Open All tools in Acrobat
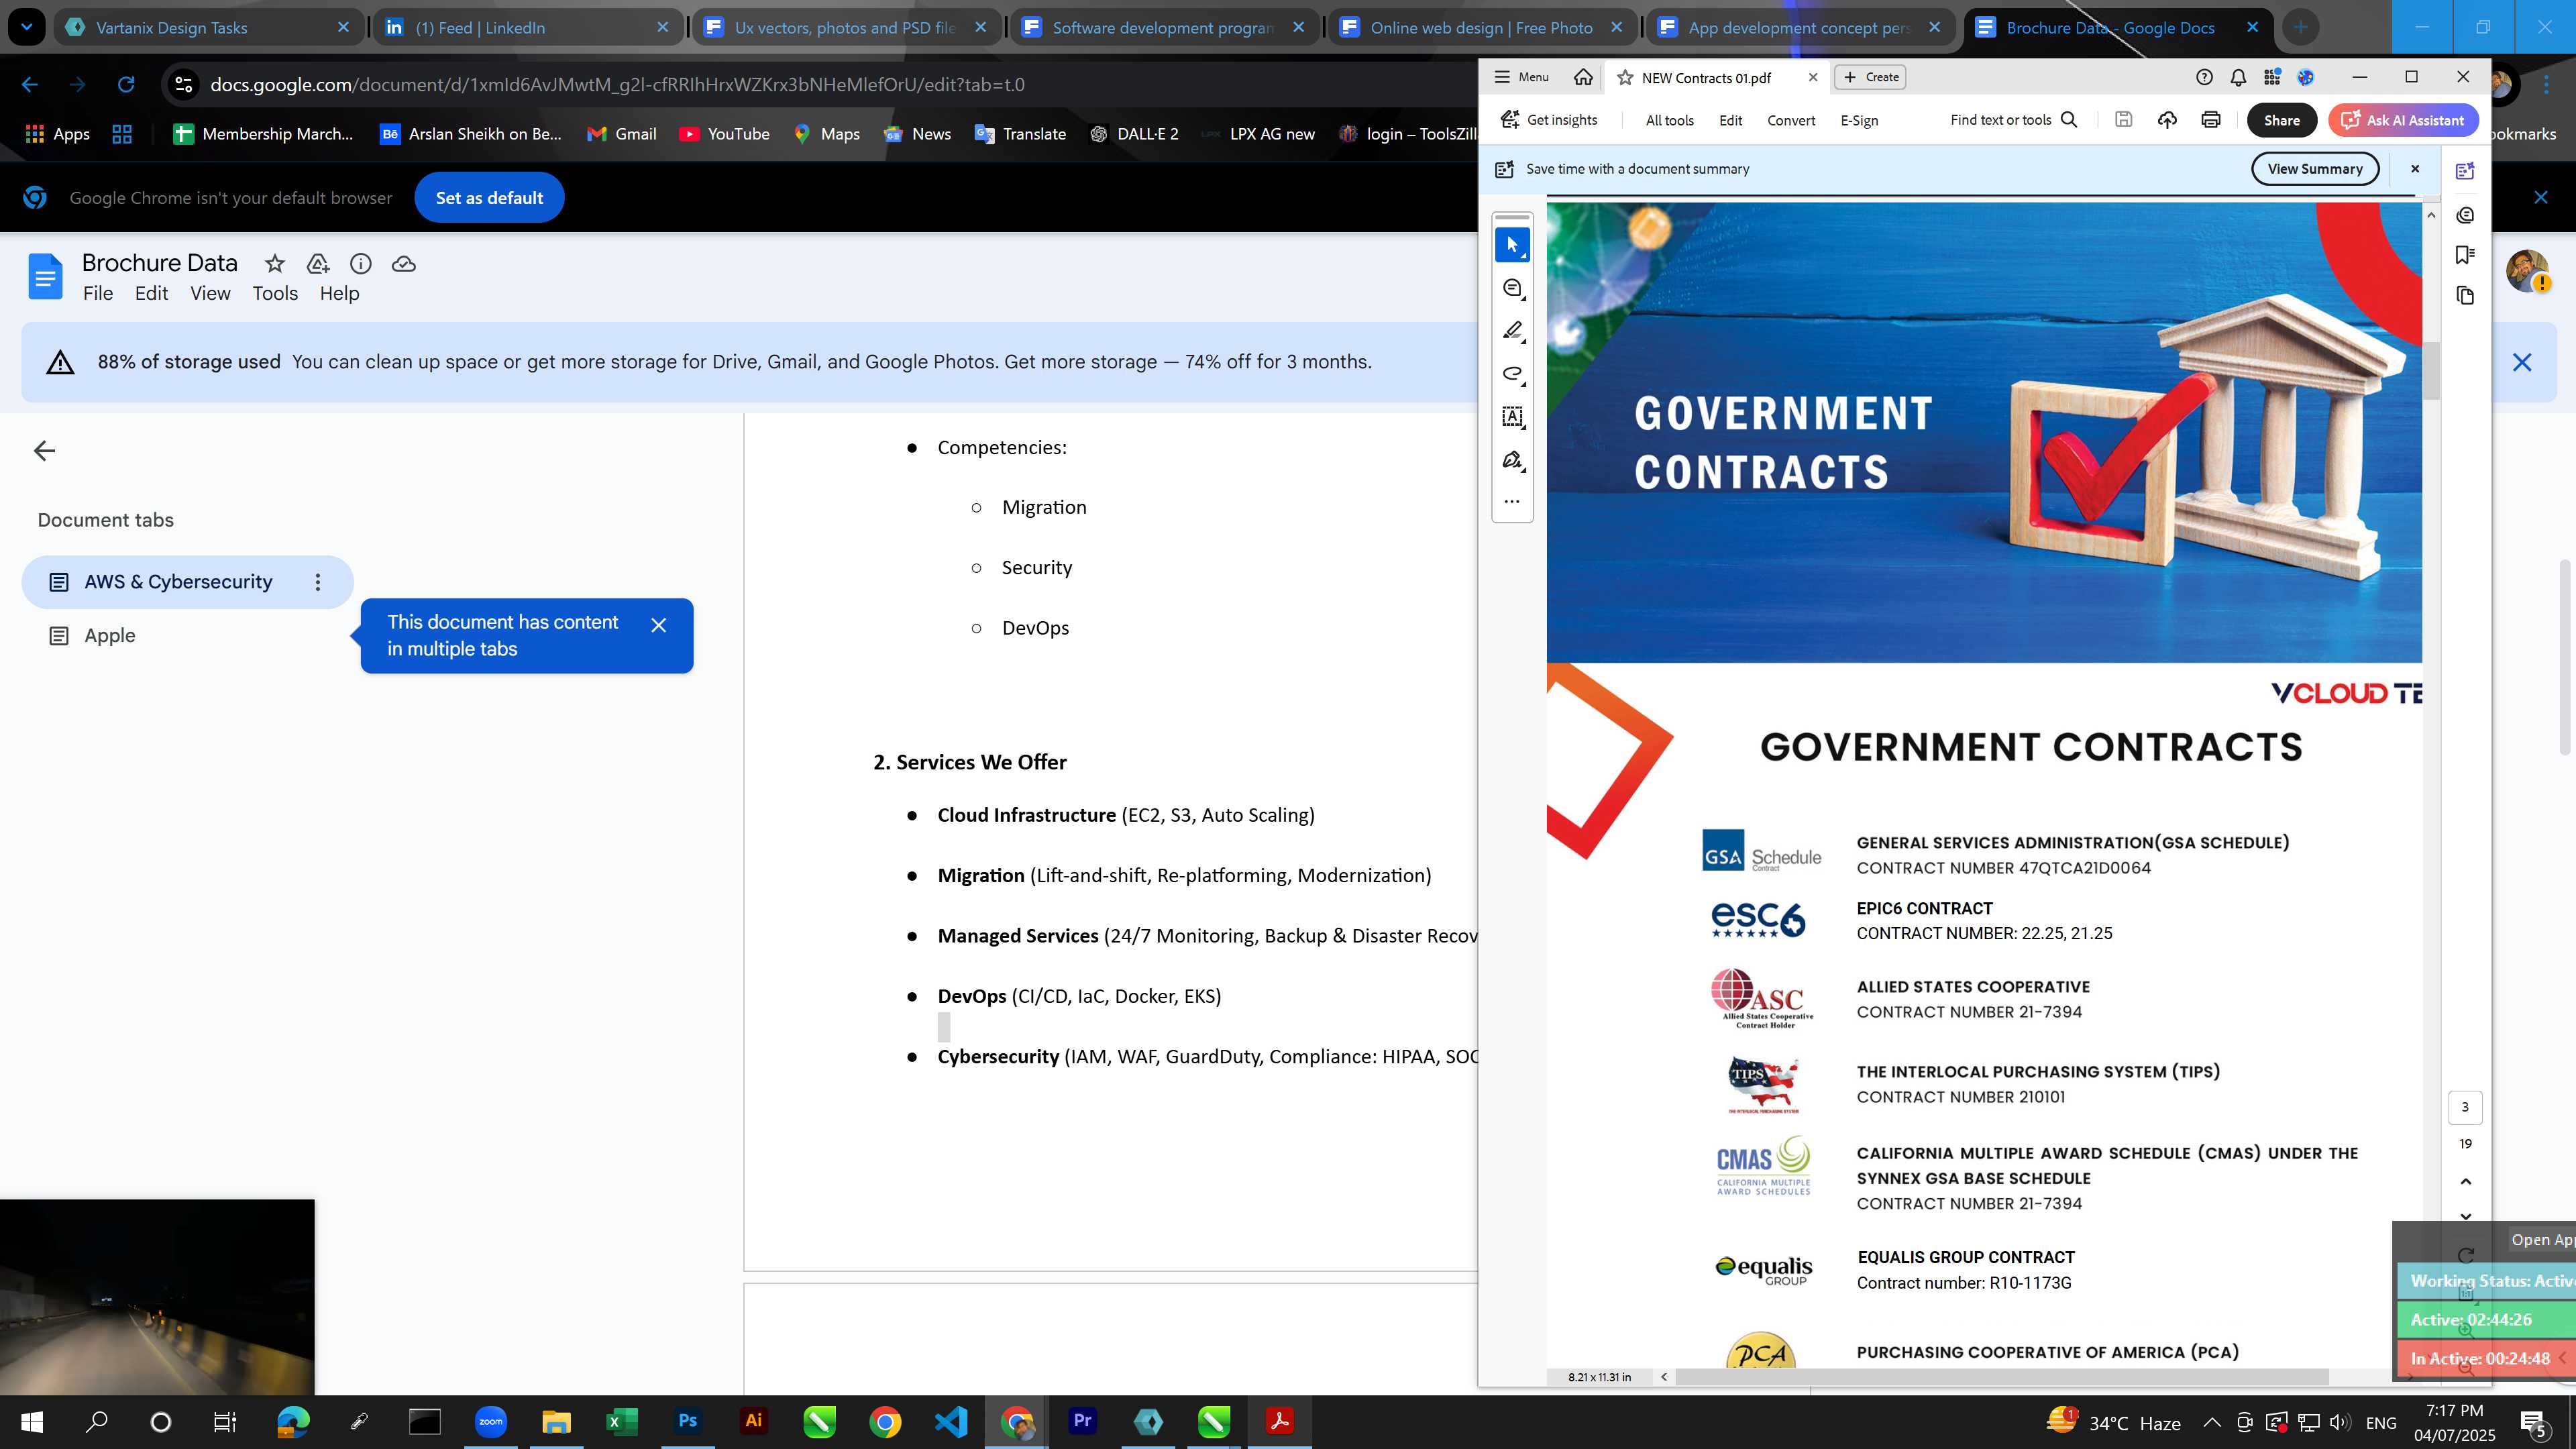Viewport: 2576px width, 1449px height. click(x=1669, y=120)
